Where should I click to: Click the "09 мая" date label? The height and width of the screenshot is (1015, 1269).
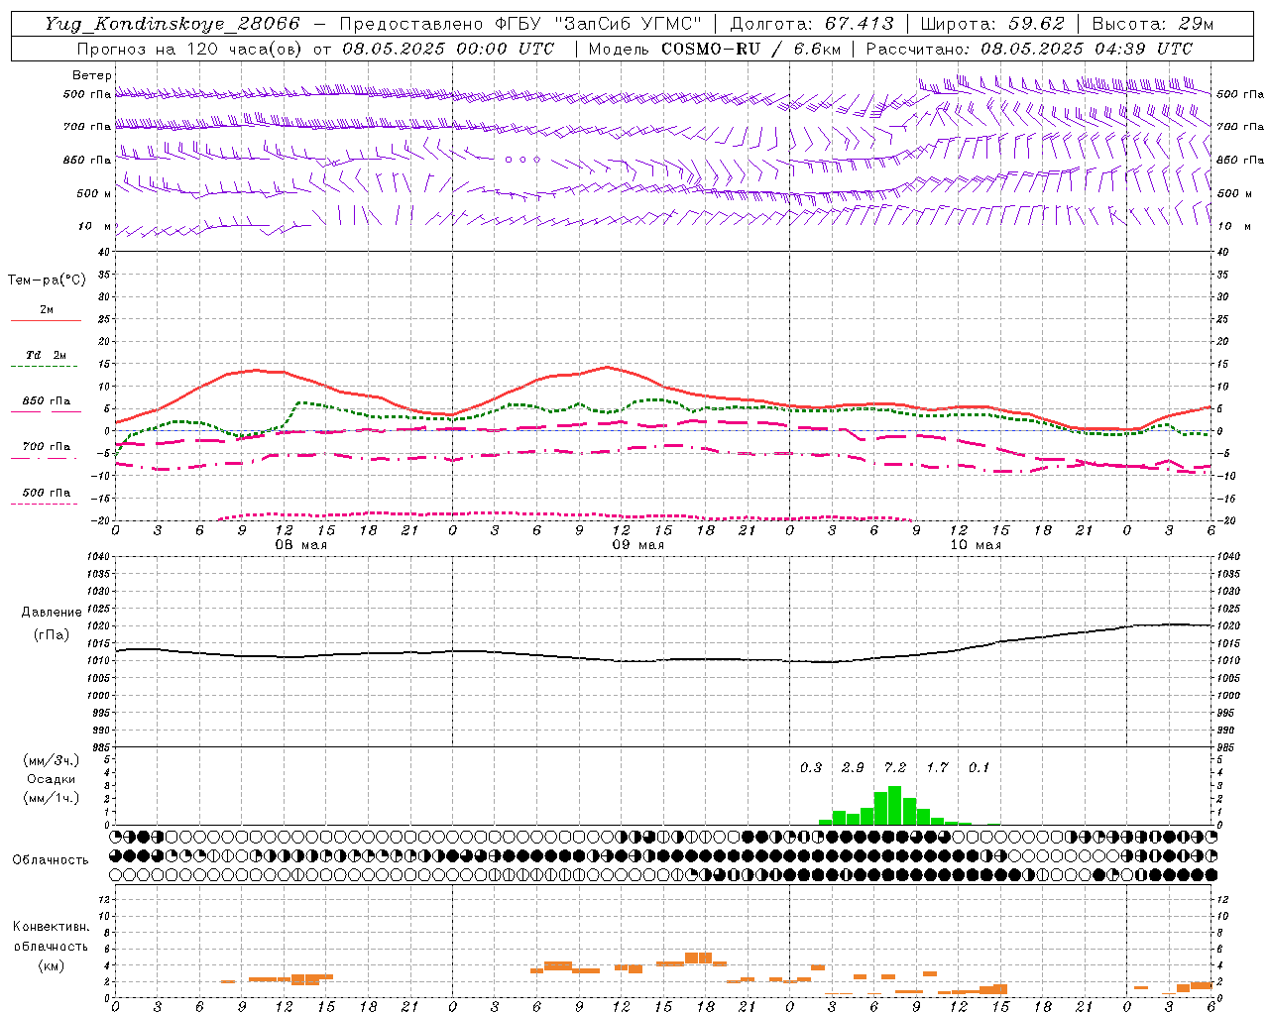[x=637, y=545]
